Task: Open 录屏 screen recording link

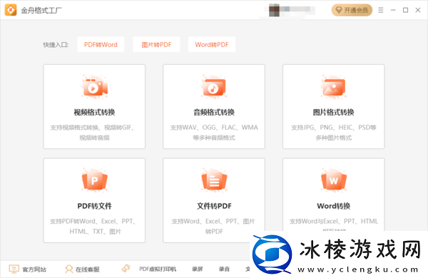Action: pyautogui.click(x=197, y=269)
